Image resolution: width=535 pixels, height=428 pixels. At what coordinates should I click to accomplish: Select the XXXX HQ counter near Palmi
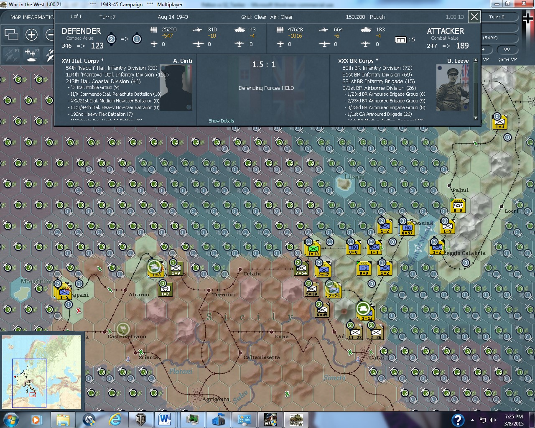coord(458,206)
